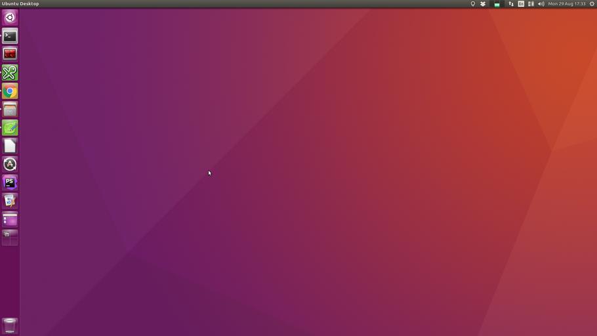The height and width of the screenshot is (336, 597).
Task: Open the green X application icon
Action: pyautogui.click(x=10, y=73)
